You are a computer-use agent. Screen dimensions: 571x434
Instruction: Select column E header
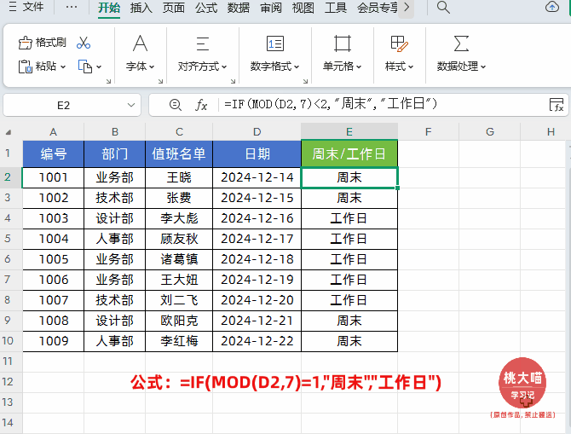349,132
